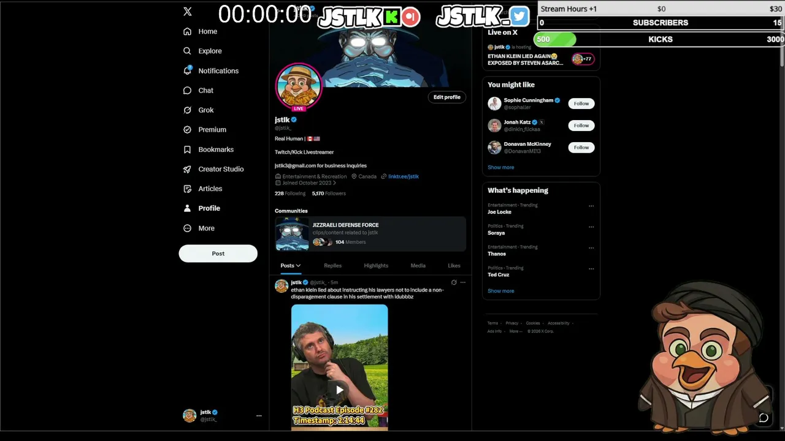Open Chat via the speech bubble icon
The image size is (785, 441).
[x=188, y=90]
